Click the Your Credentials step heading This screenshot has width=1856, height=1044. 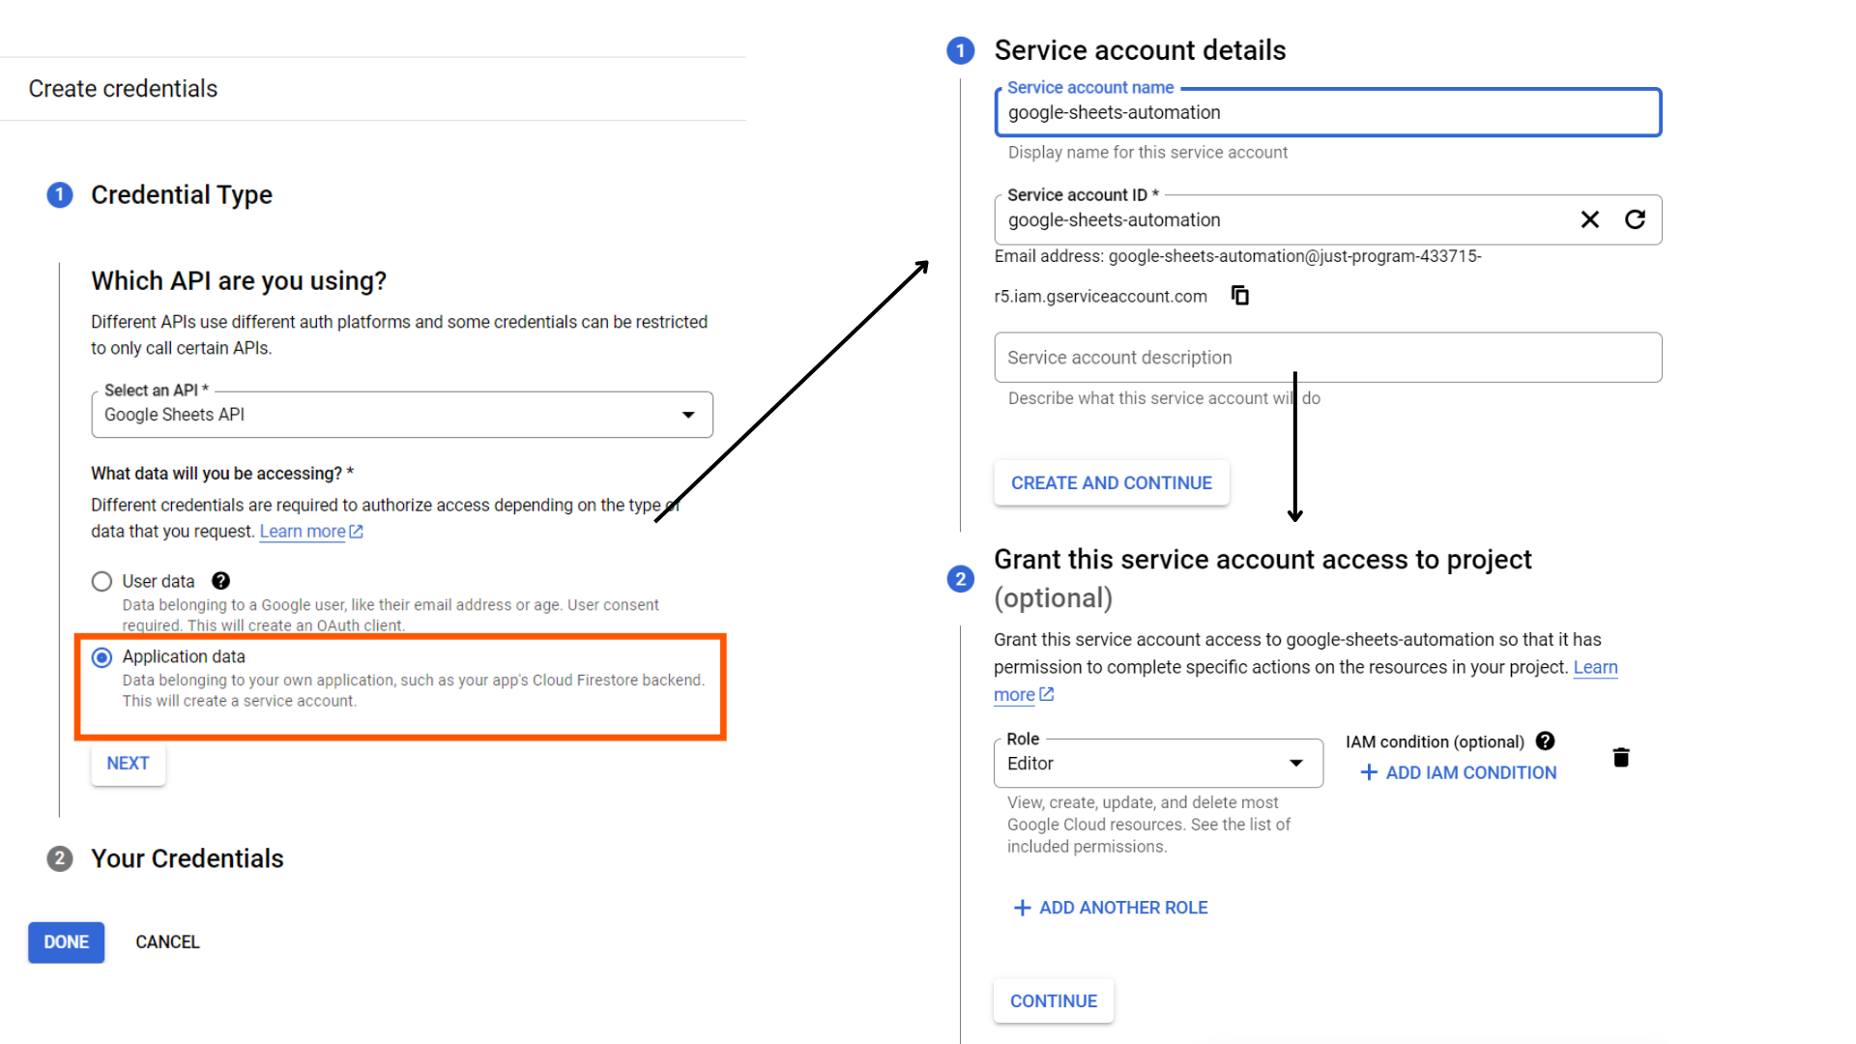pyautogui.click(x=188, y=858)
